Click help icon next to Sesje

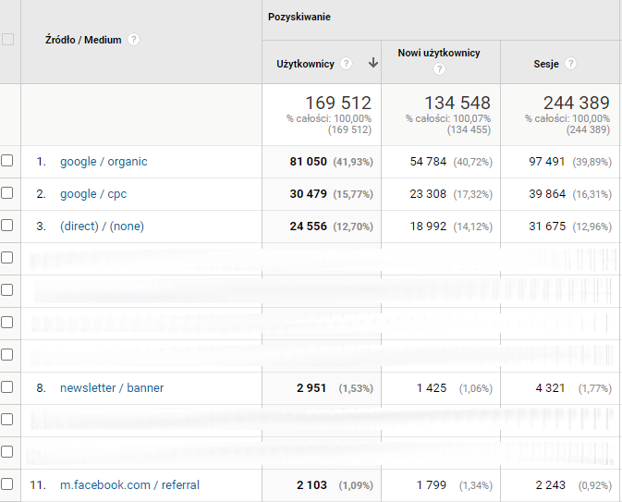(570, 64)
